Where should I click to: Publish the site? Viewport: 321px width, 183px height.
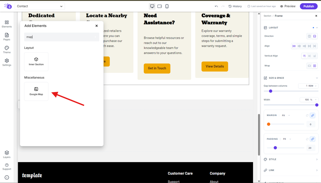(309, 6)
